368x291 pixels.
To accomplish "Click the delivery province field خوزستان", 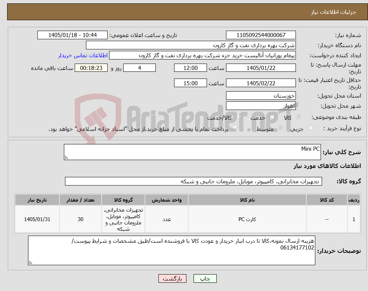I will pyautogui.click(x=261, y=96).
